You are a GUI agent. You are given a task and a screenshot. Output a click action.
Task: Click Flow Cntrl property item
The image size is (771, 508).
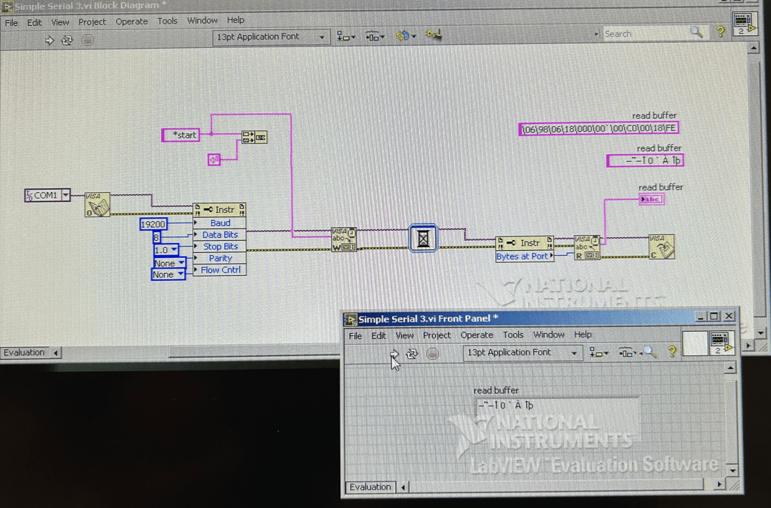pos(220,270)
